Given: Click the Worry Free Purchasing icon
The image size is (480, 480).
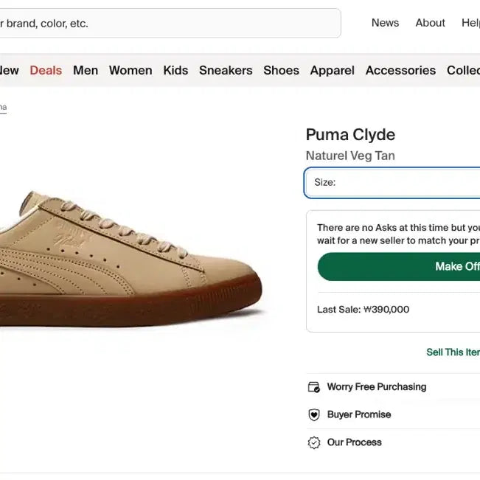Looking at the screenshot, I should click(x=314, y=387).
